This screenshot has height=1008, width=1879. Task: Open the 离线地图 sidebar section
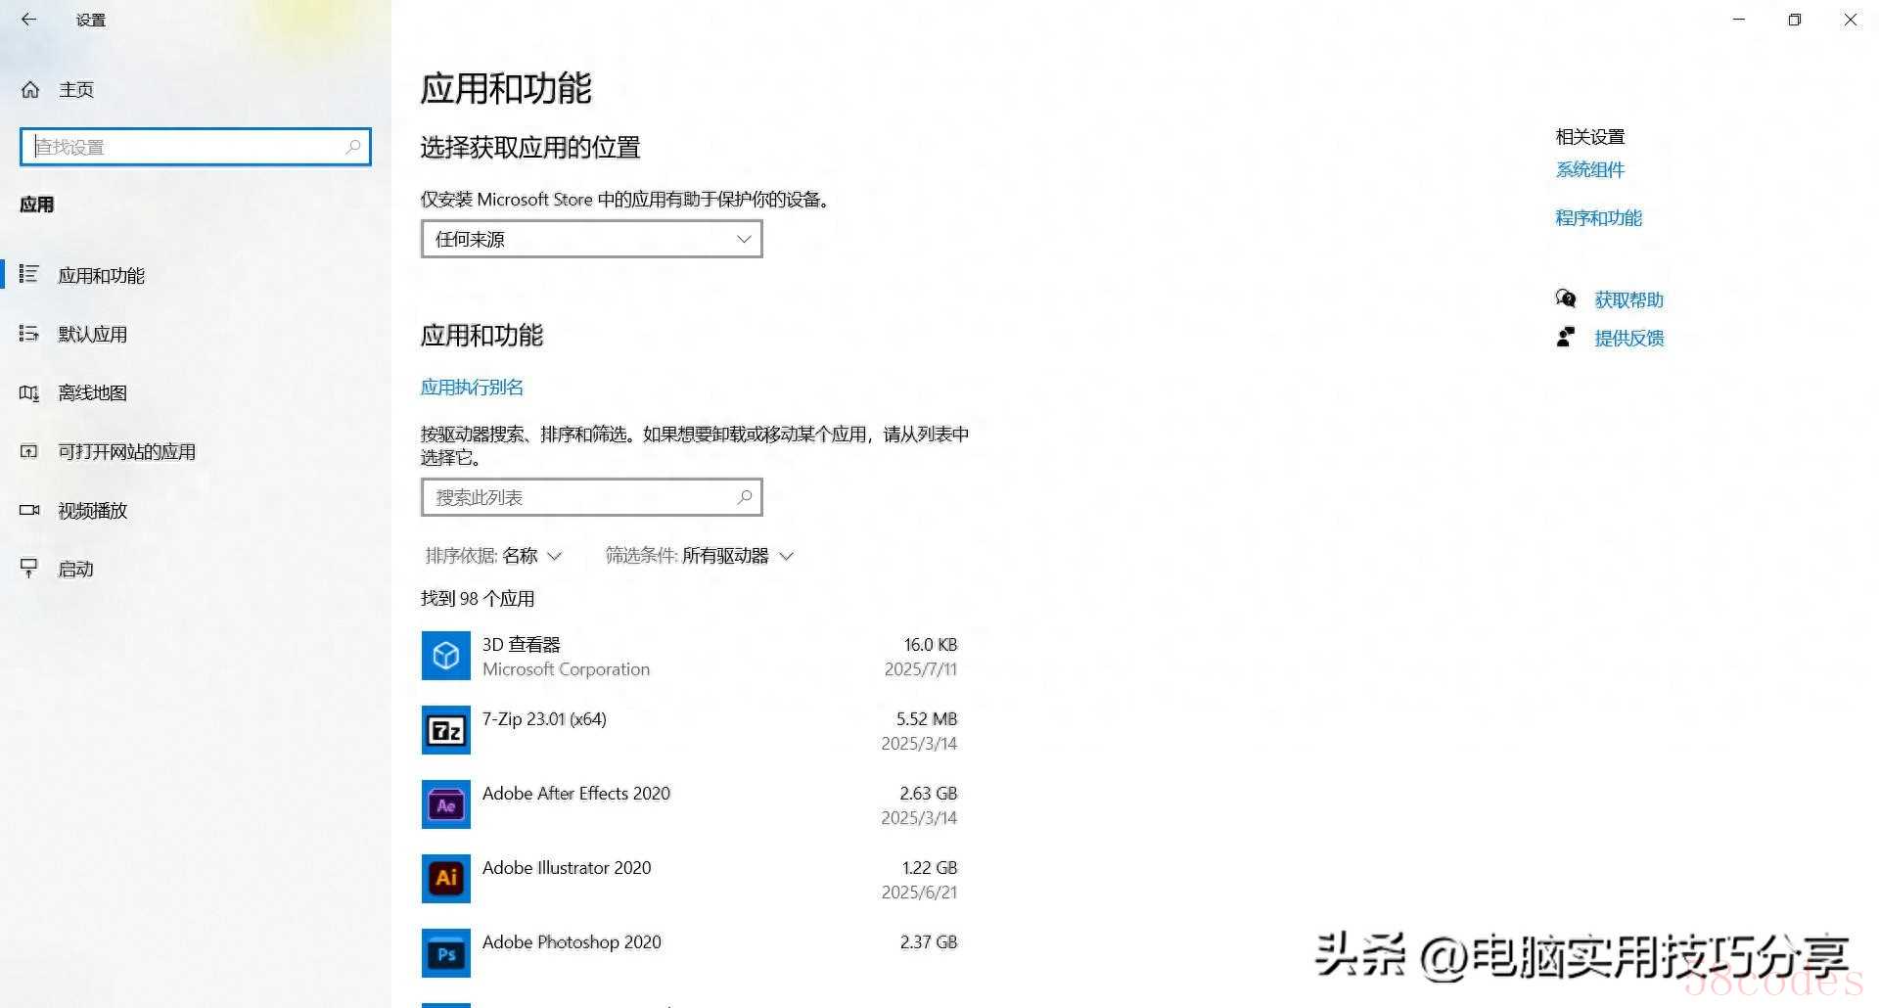coord(92,393)
